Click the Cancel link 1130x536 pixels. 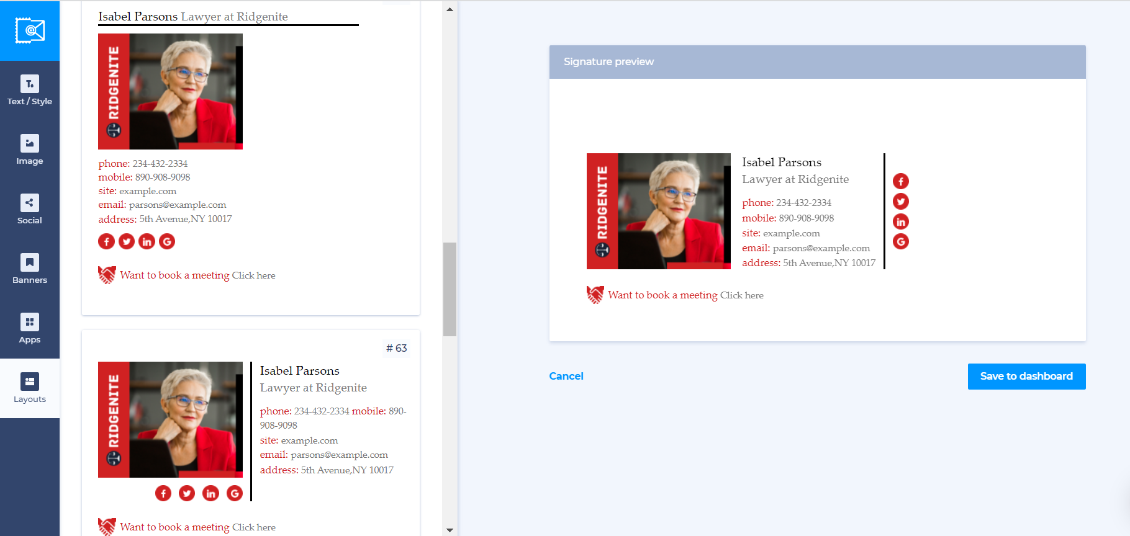pyautogui.click(x=566, y=376)
